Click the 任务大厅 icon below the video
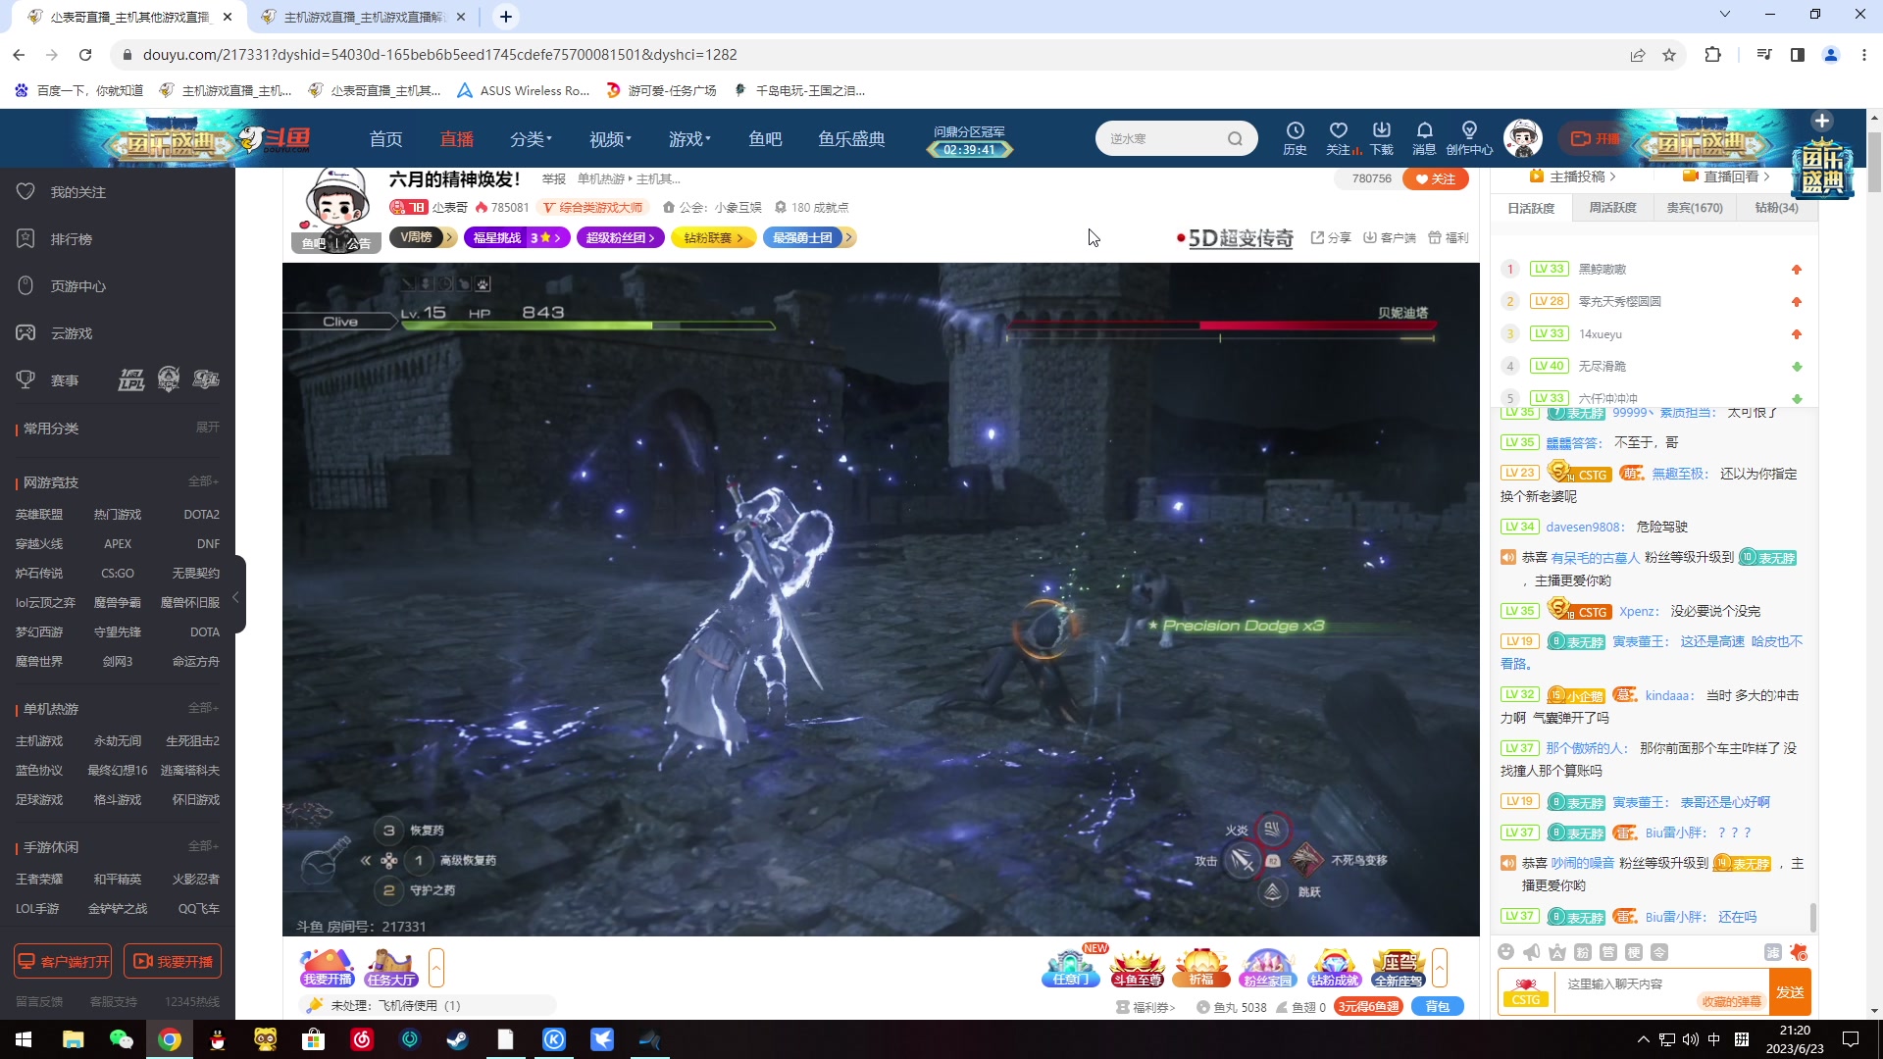 pyautogui.click(x=391, y=968)
